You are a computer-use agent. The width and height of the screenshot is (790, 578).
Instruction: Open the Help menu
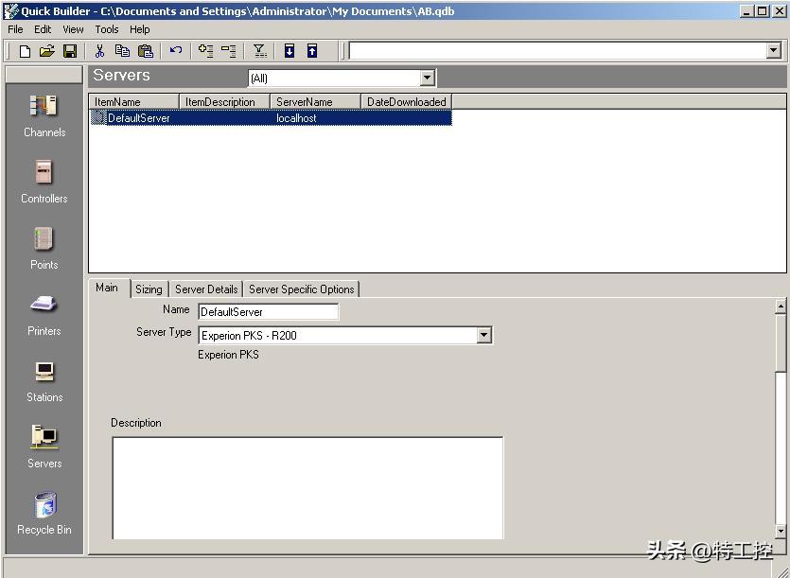(x=140, y=29)
